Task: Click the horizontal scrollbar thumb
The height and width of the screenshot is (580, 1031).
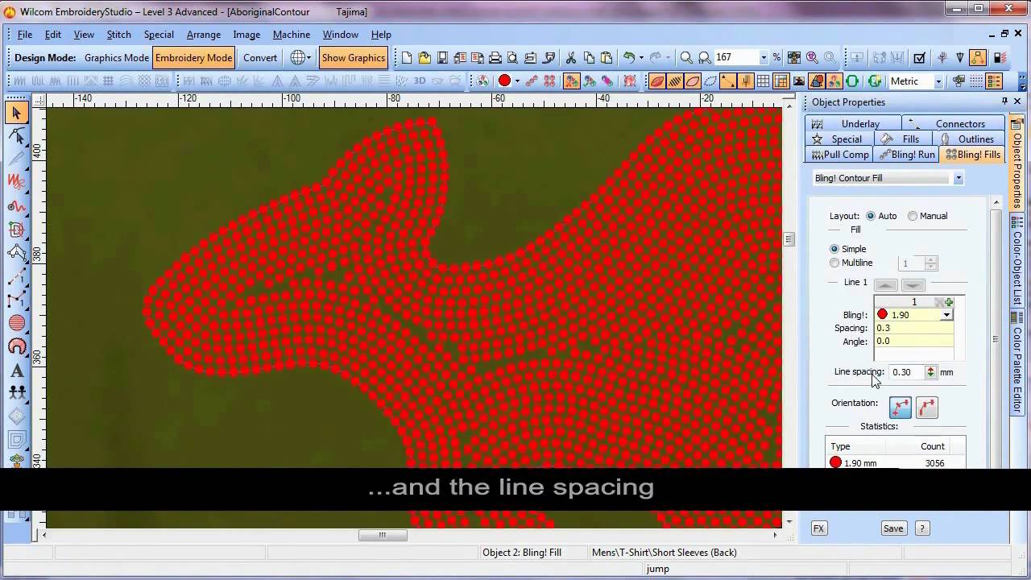Action: pos(383,535)
